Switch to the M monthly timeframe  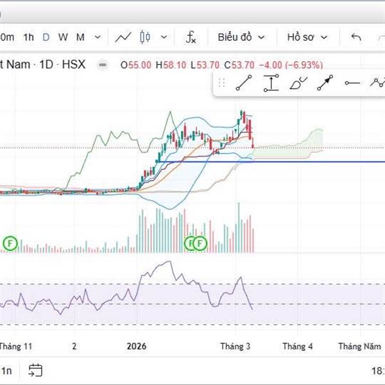point(80,37)
